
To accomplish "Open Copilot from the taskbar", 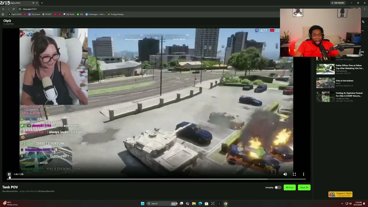I will 187,204.
